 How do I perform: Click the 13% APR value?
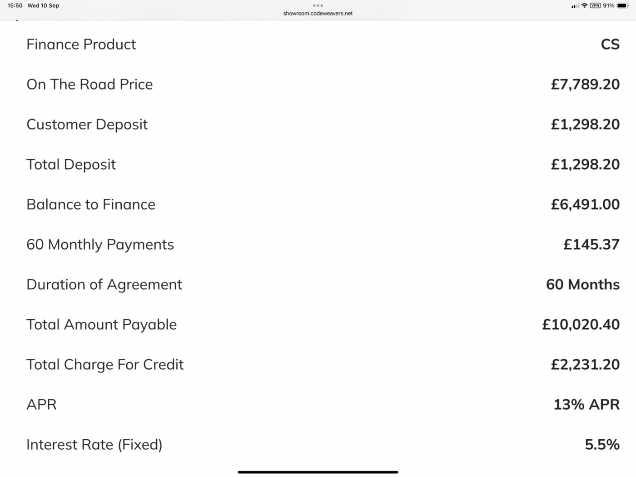(586, 404)
